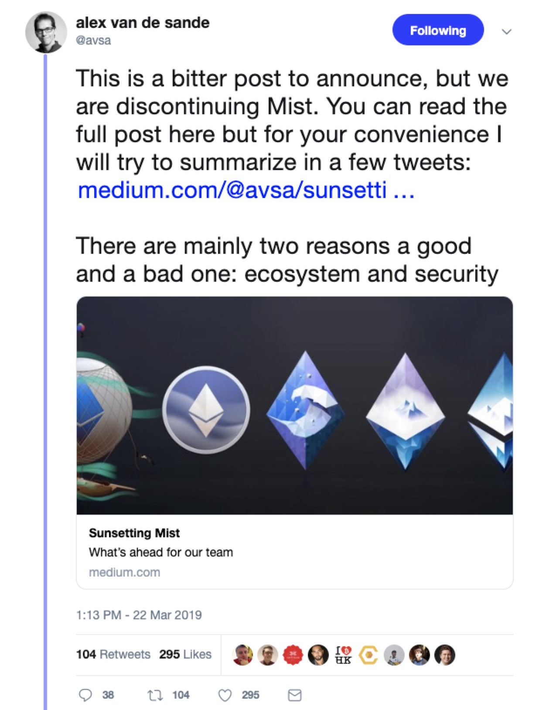Click the @avsa handle
The image size is (539, 710).
(93, 40)
